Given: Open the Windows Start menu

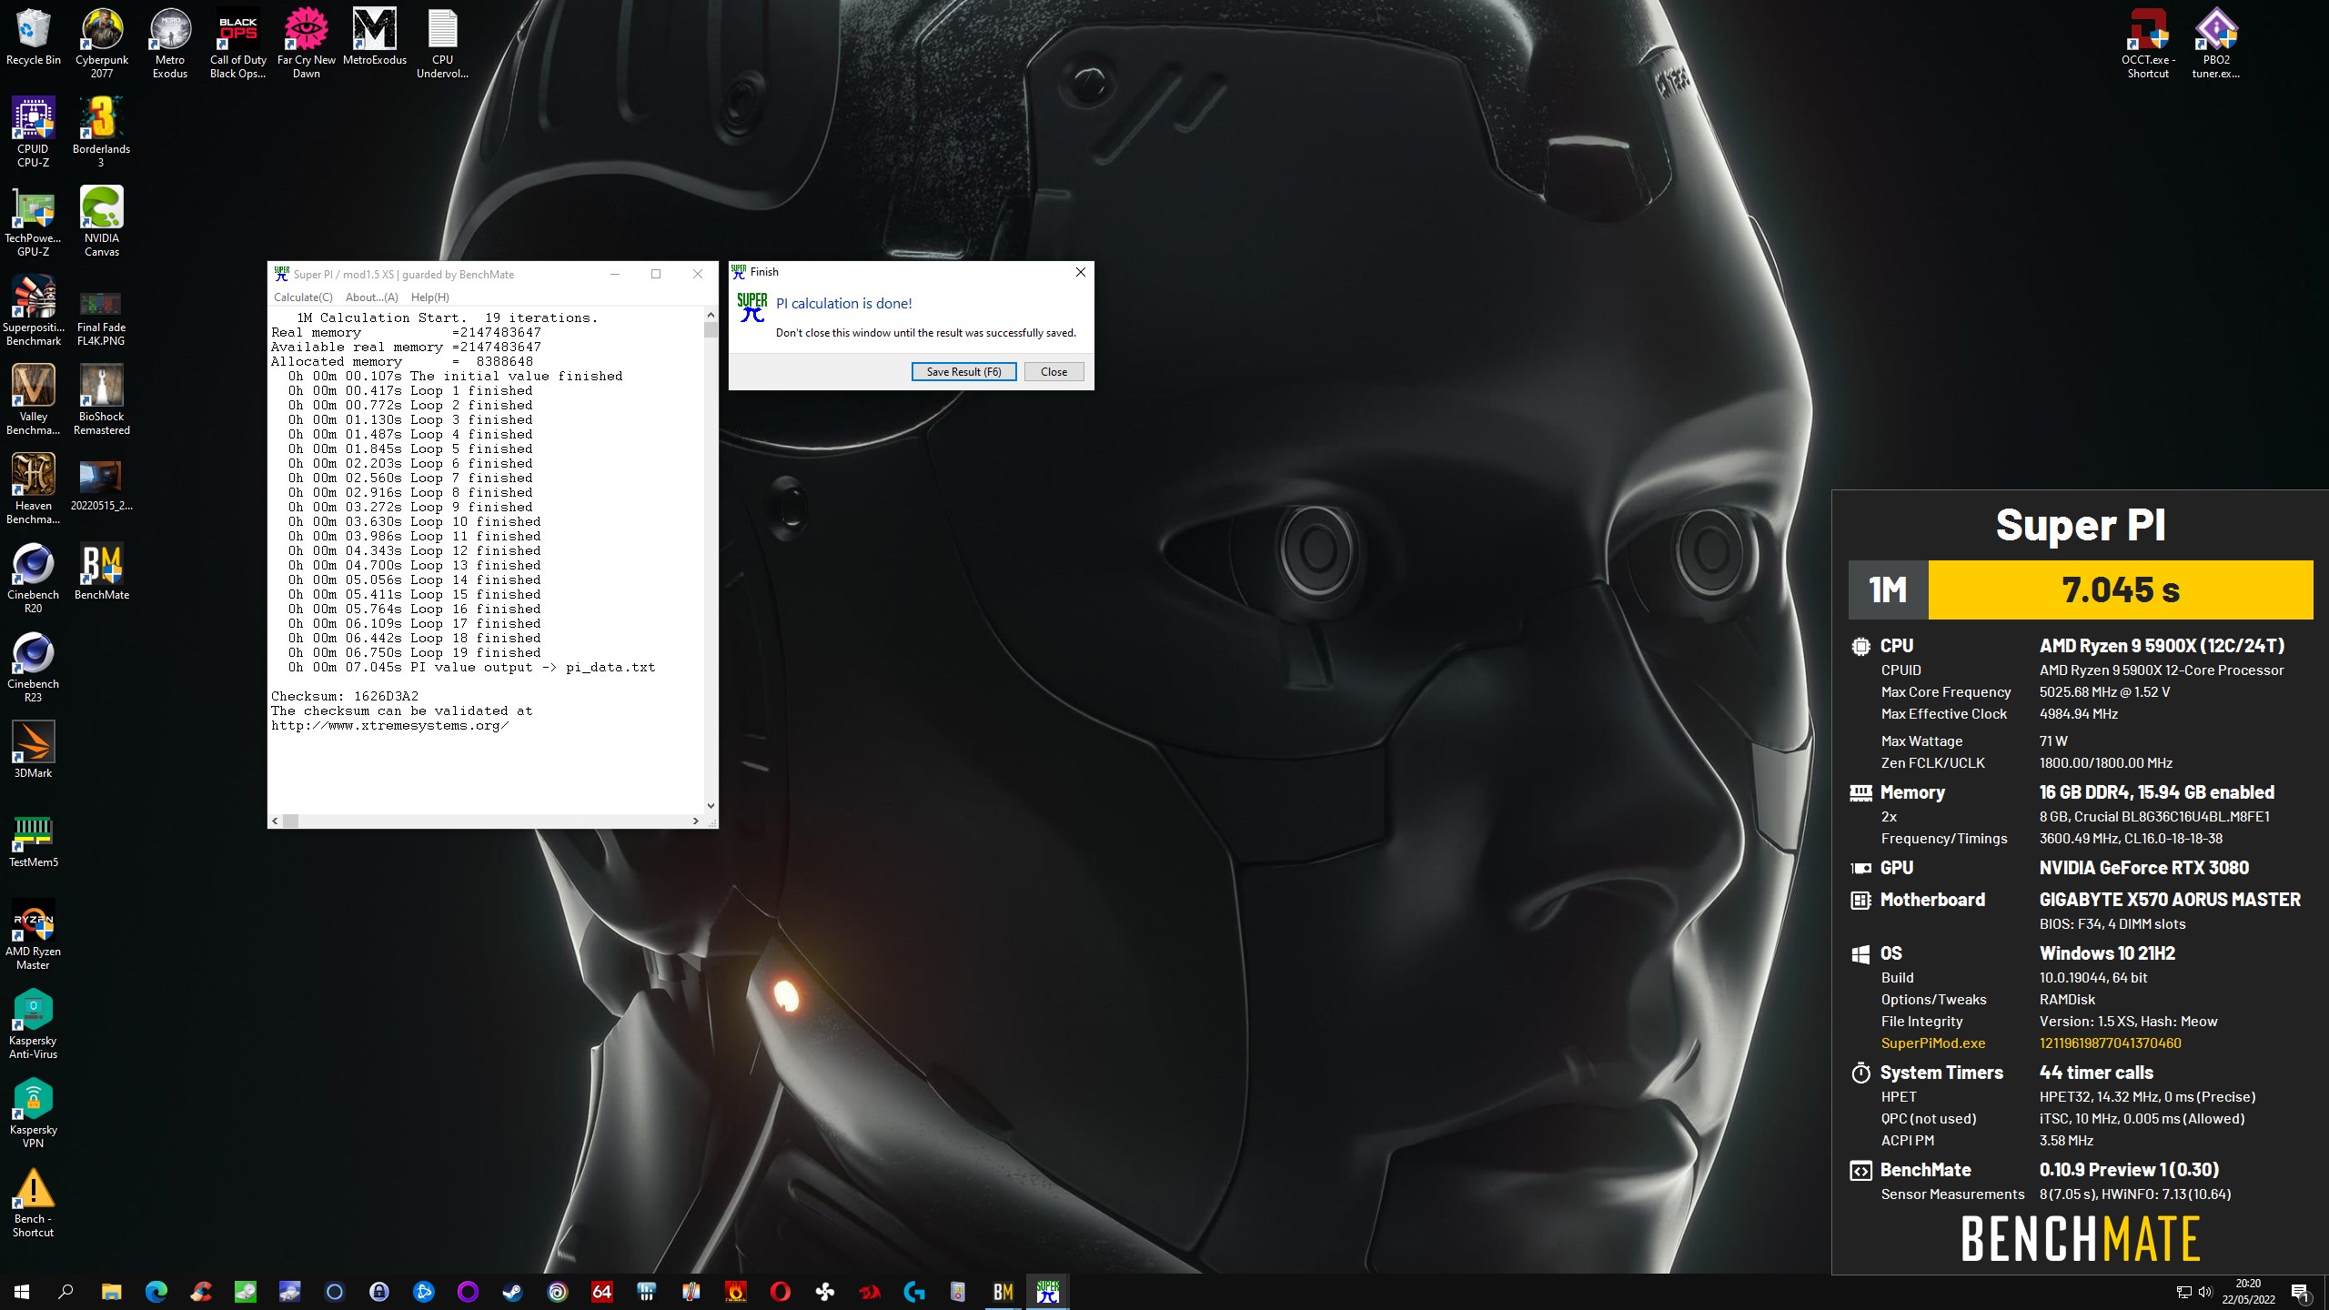Looking at the screenshot, I should (x=22, y=1292).
